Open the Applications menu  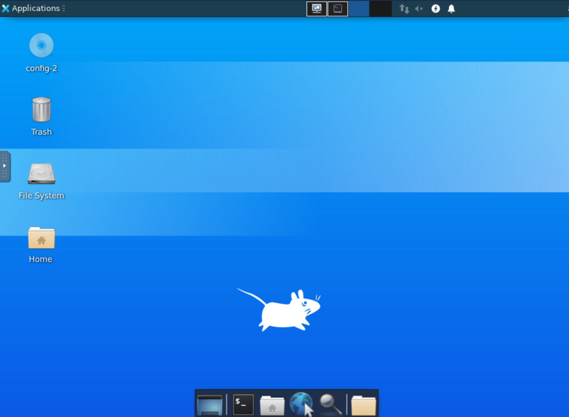33,8
